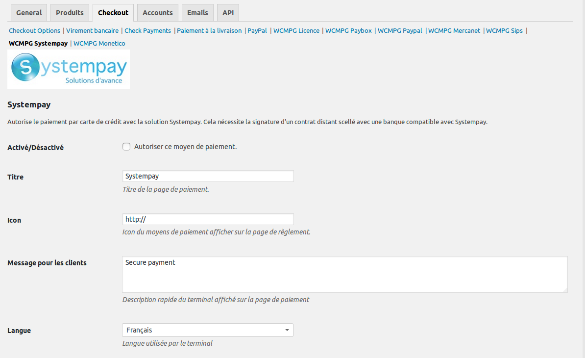The height and width of the screenshot is (358, 585).
Task: Open WCMPG Monetico settings link
Action: click(99, 43)
